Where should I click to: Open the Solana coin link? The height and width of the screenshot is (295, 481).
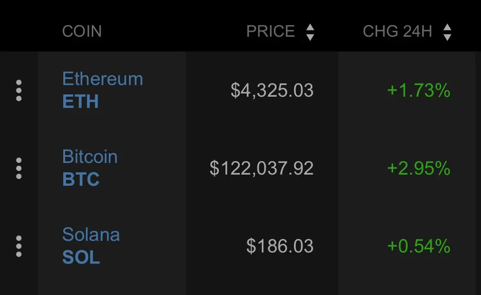tap(91, 235)
